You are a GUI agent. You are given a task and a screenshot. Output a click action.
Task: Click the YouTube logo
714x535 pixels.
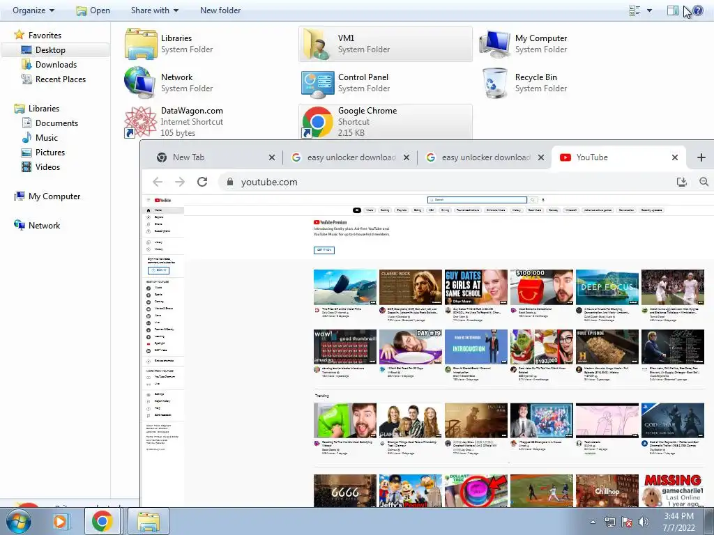(162, 200)
